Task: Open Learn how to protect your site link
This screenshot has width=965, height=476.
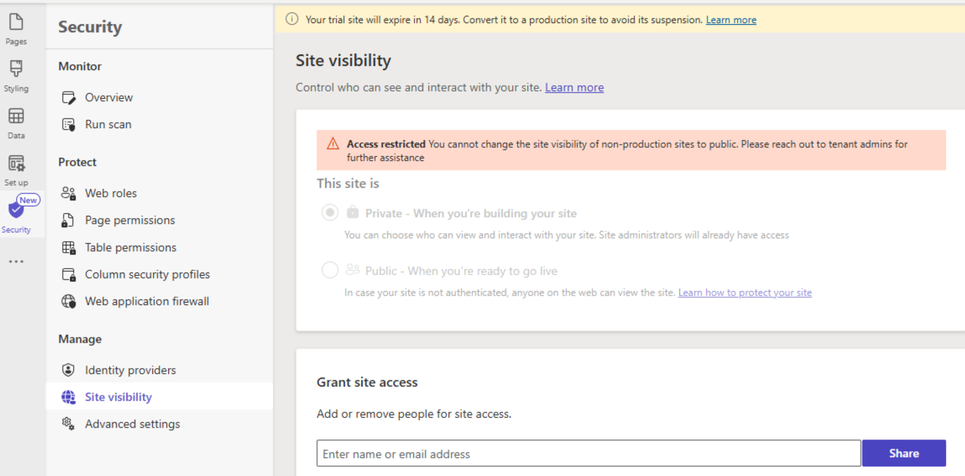Action: click(745, 293)
